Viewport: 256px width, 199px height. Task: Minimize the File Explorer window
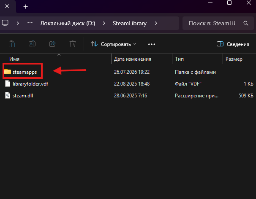210,3
